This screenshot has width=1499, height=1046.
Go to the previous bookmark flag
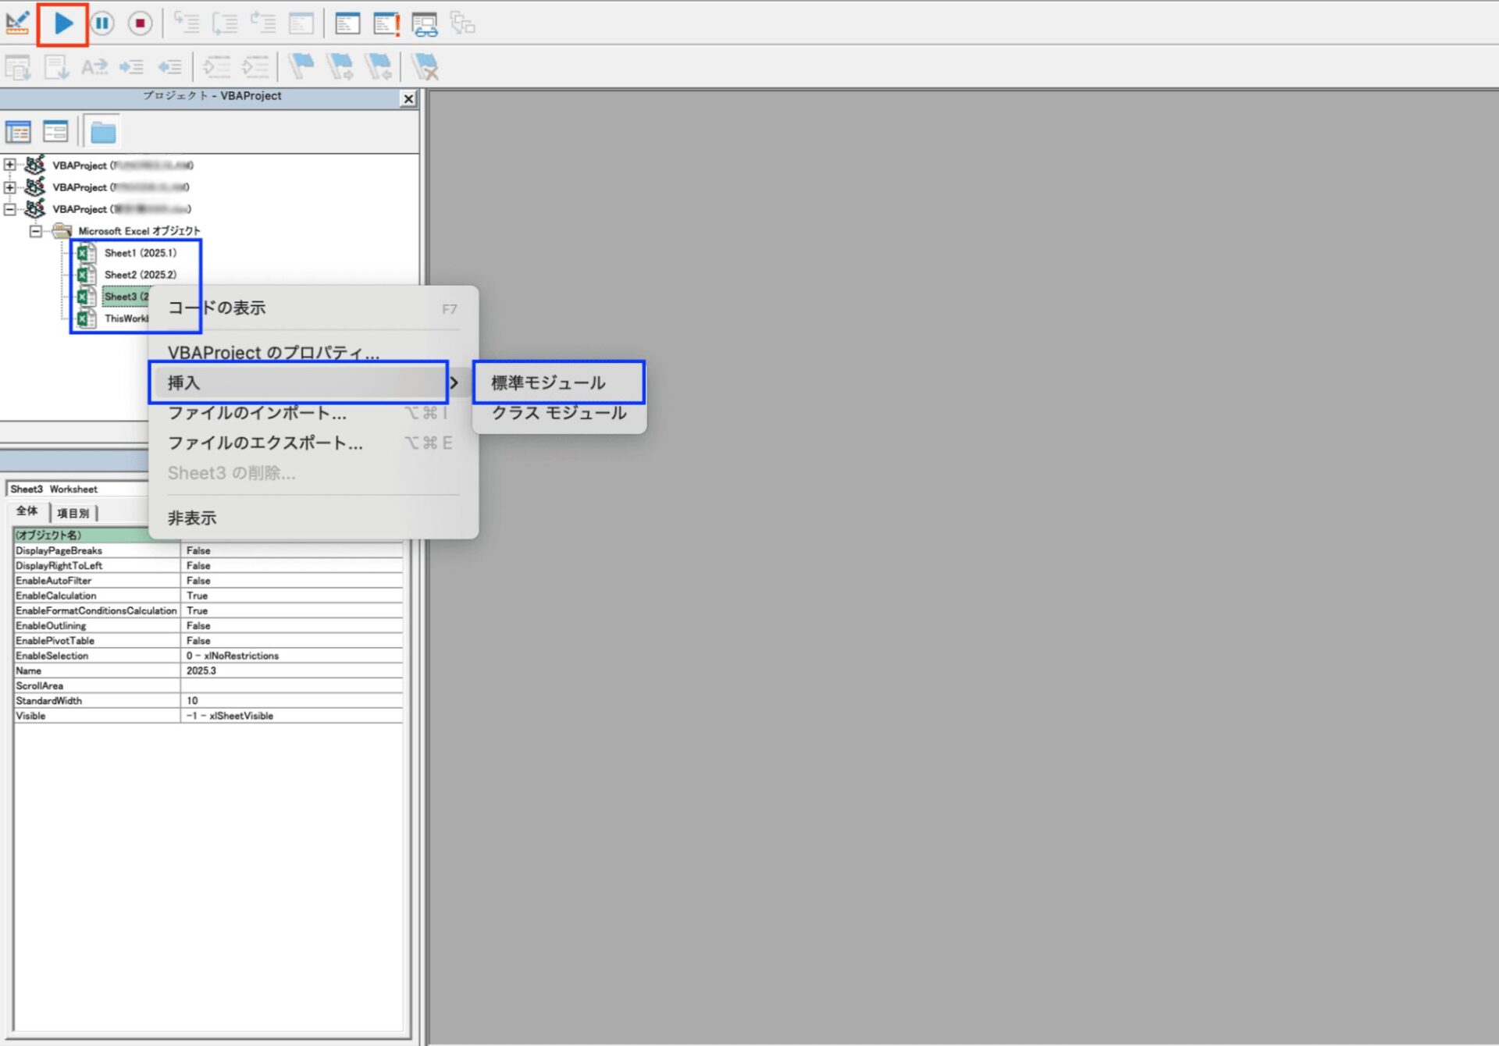[x=379, y=67]
